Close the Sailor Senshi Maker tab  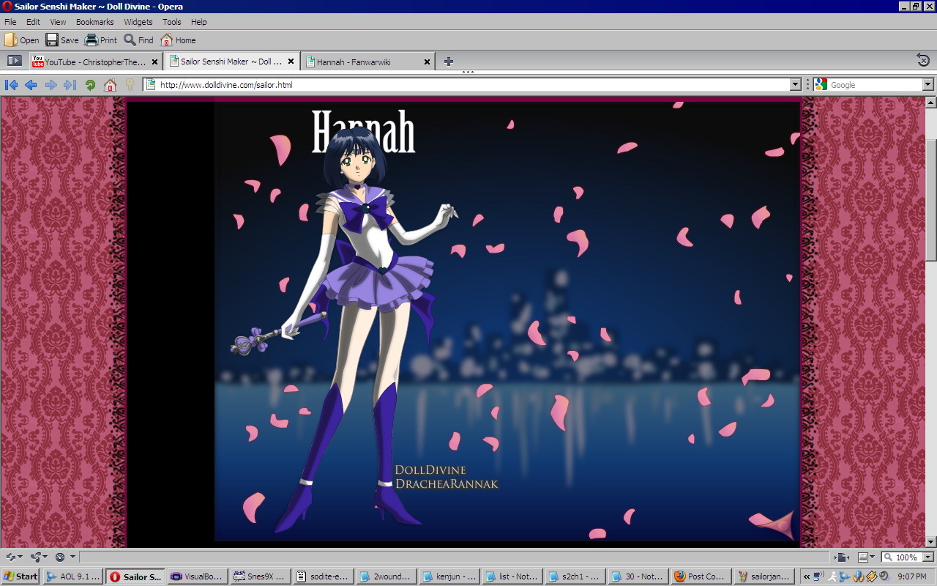(x=291, y=62)
